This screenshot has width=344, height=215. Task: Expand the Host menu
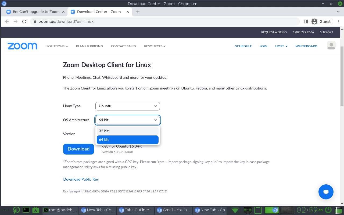point(281,46)
